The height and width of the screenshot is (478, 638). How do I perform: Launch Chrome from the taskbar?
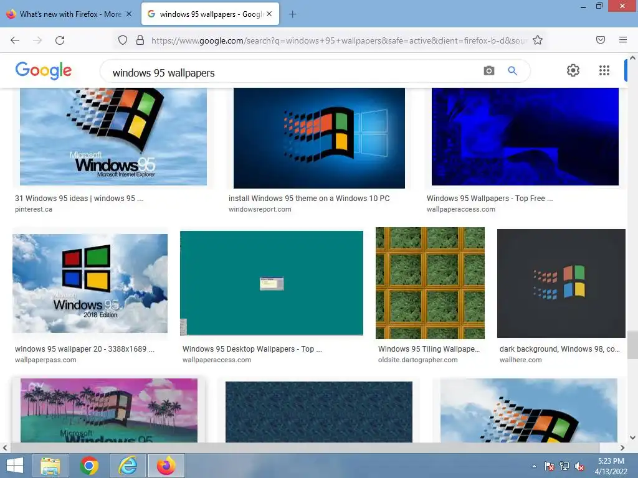(89, 466)
